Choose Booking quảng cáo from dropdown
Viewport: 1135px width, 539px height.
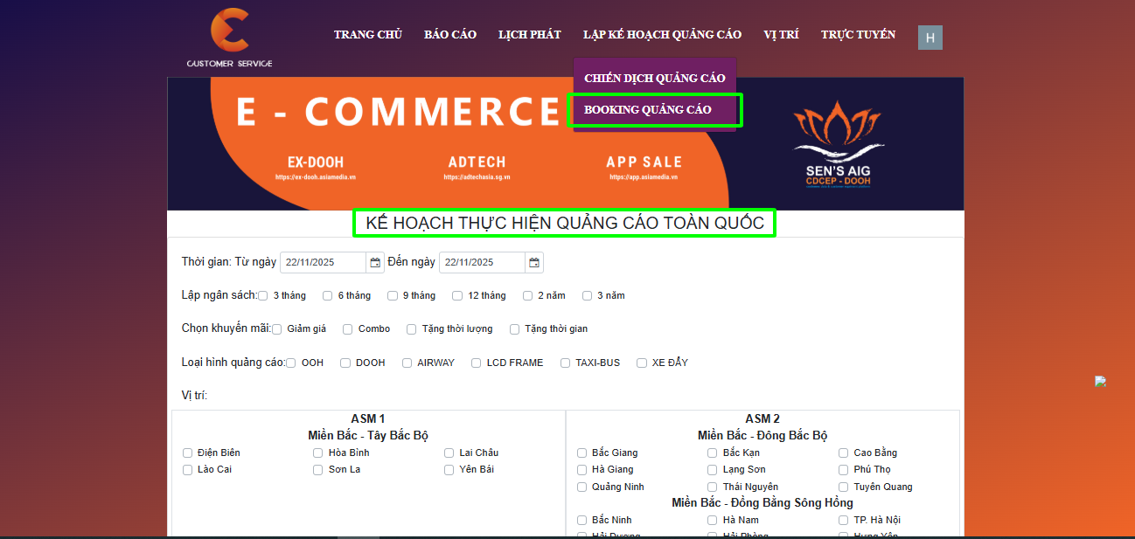[648, 110]
